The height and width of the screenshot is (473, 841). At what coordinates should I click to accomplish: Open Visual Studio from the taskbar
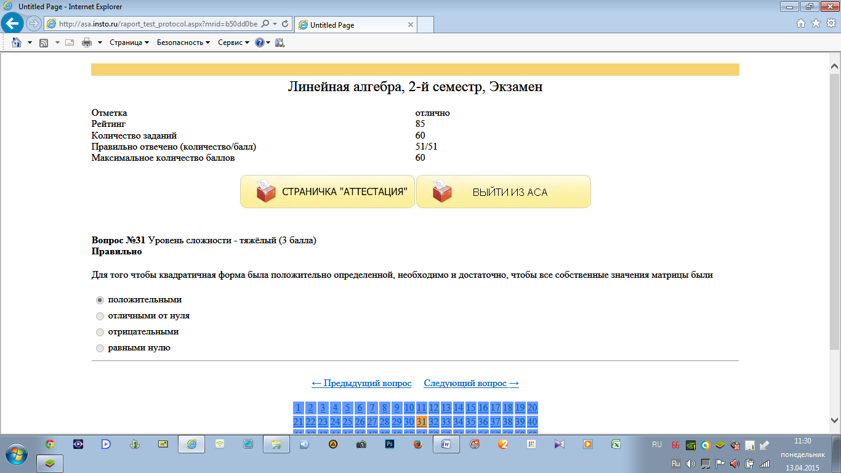click(x=559, y=444)
